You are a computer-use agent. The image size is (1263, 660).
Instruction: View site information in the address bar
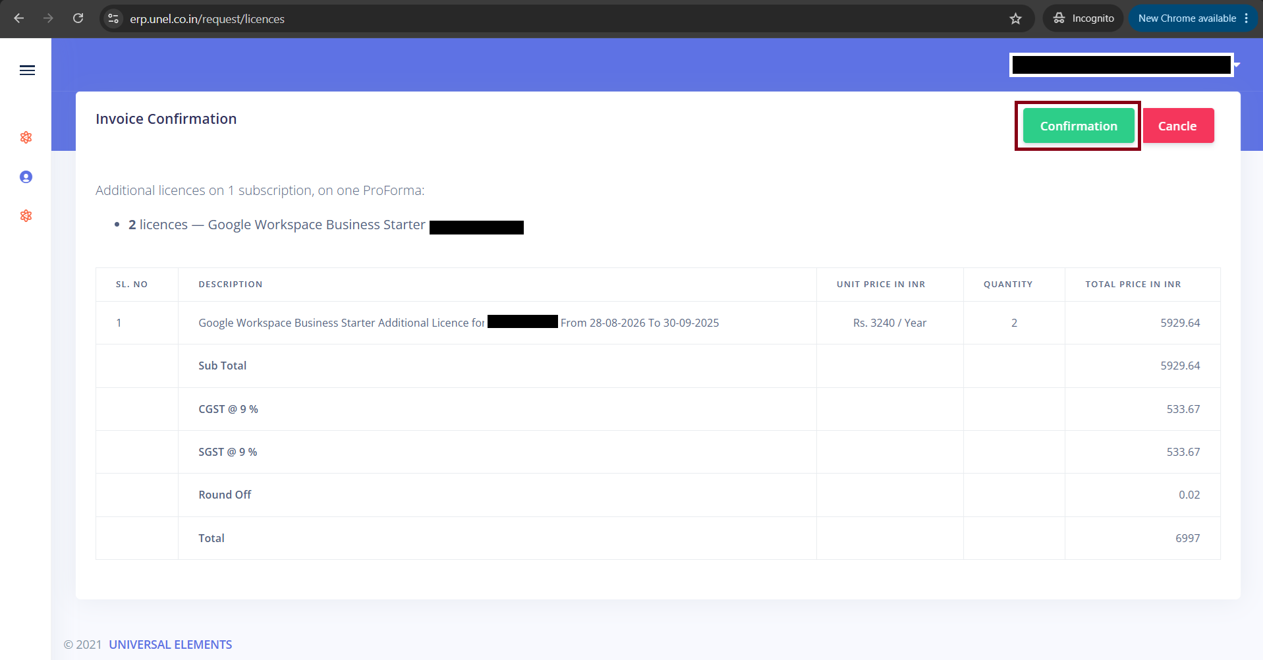click(113, 18)
